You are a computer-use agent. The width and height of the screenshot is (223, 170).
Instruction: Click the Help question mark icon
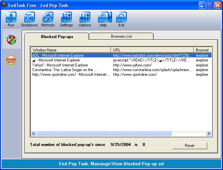(x=103, y=17)
